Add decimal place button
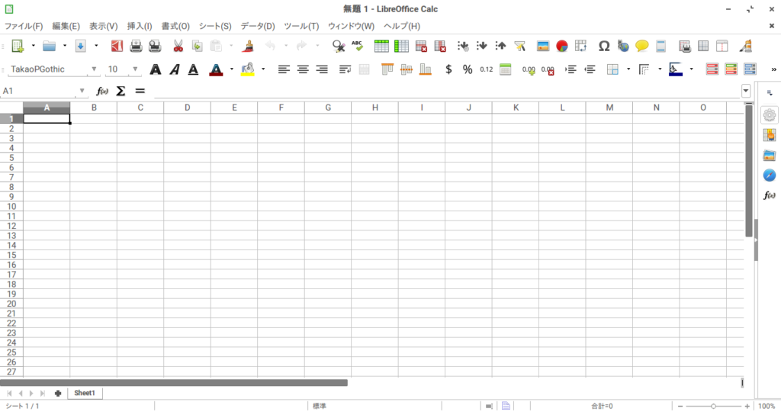The image size is (781, 412). point(529,69)
